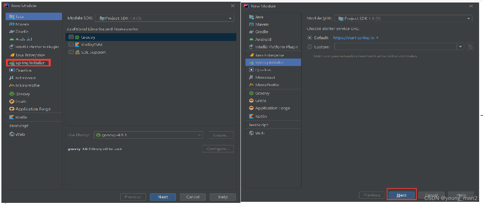This screenshot has width=483, height=205.
Task: Click the Create... button
Action: (221, 135)
